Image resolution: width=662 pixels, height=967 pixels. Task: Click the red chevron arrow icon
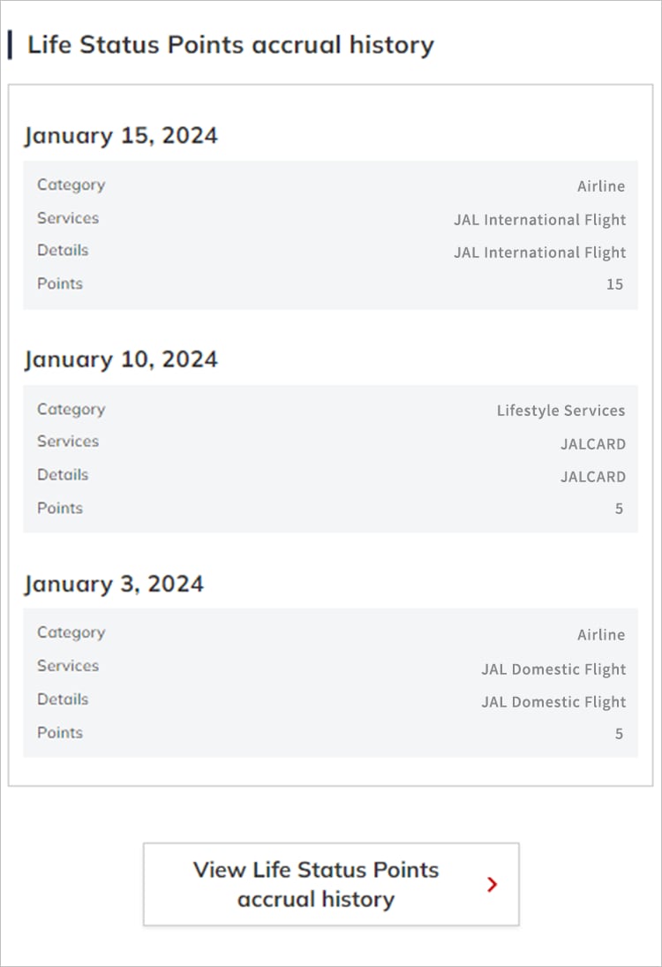(493, 885)
